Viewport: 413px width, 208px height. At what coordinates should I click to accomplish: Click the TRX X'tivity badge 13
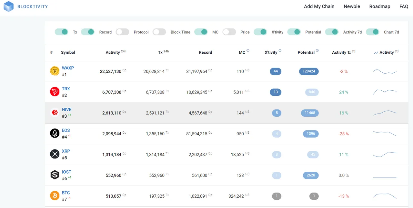click(x=276, y=92)
